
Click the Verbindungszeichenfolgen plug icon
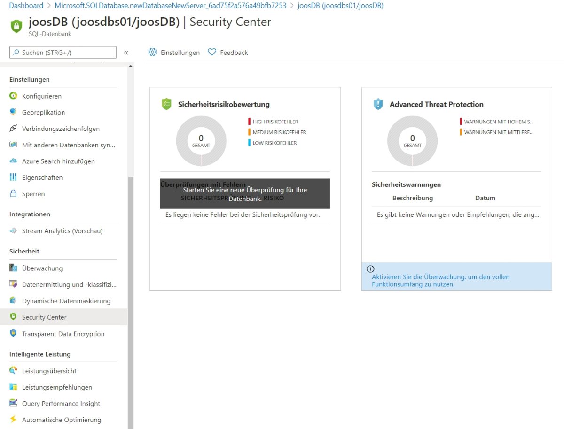13,129
